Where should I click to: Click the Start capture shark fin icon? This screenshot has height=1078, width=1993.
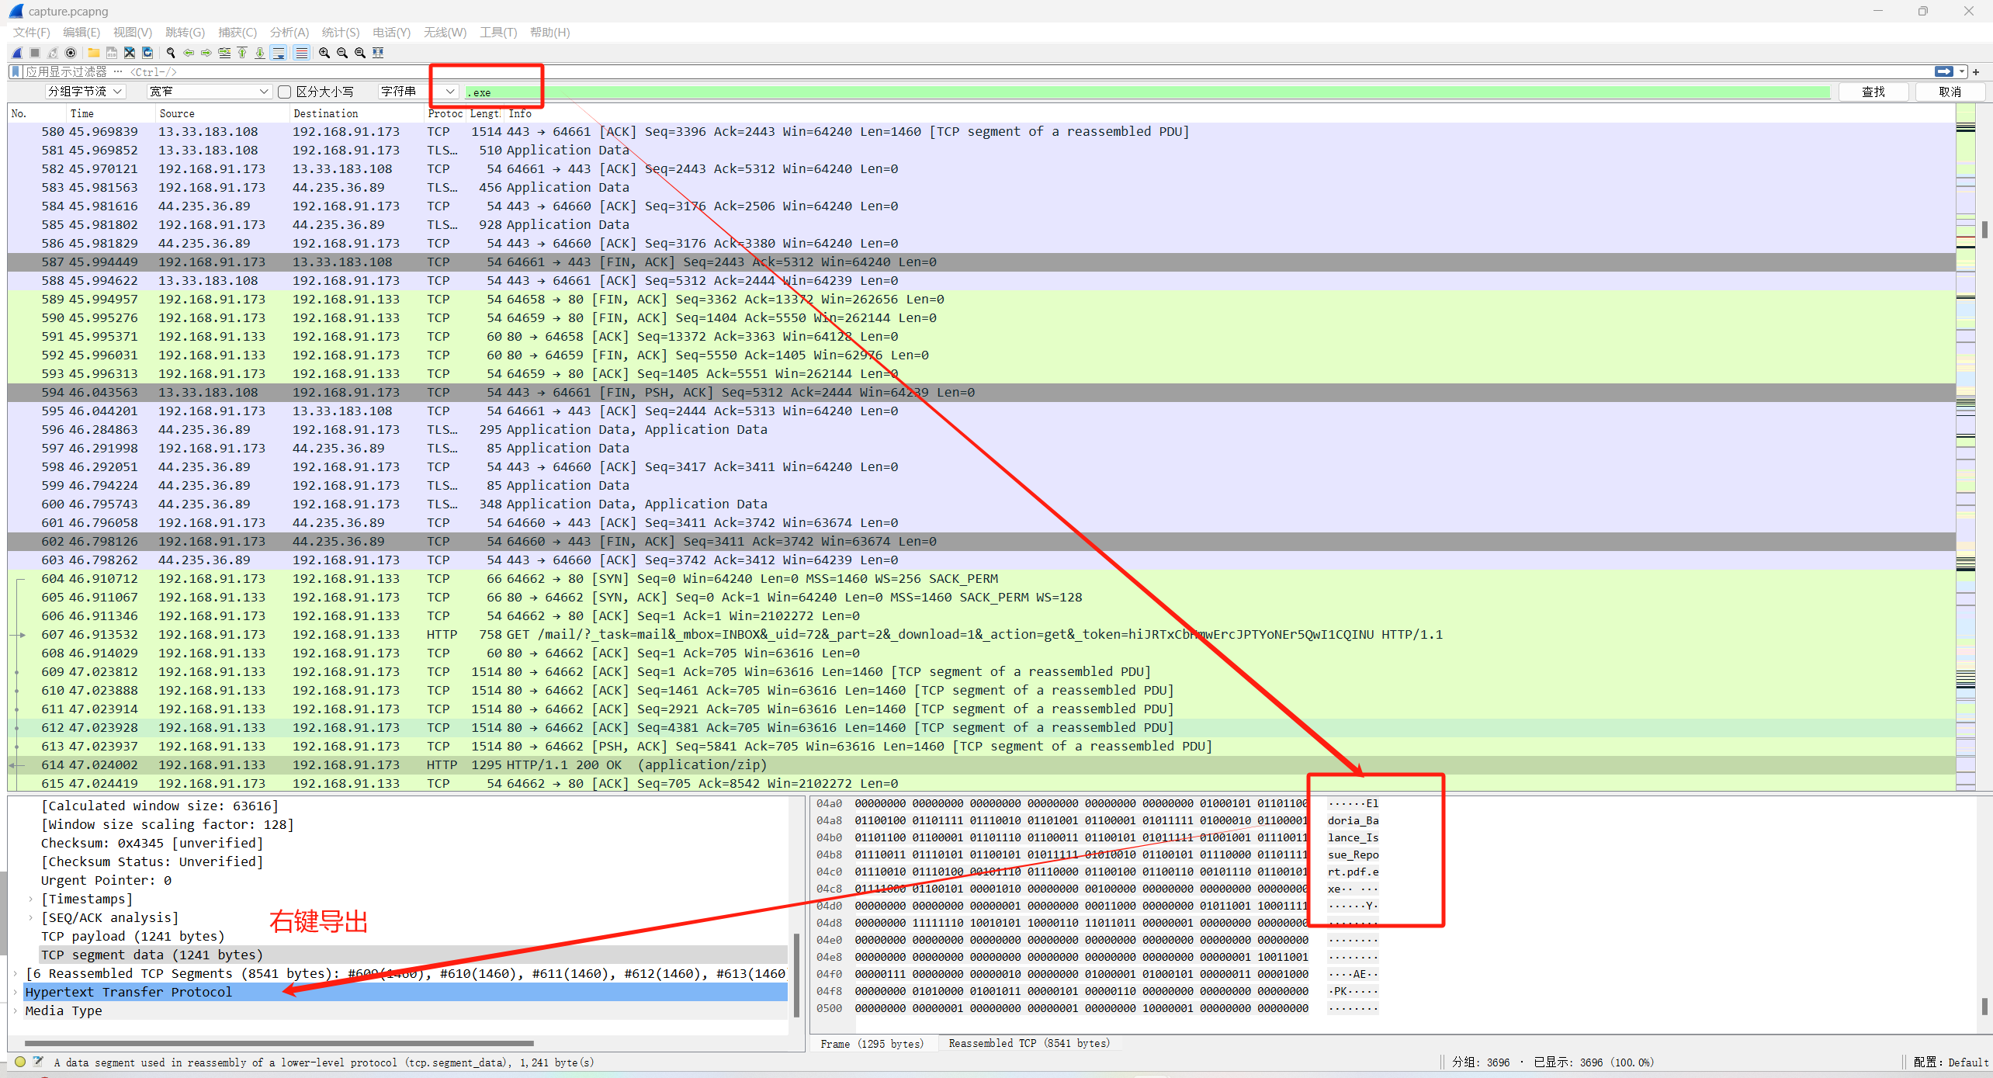tap(17, 53)
